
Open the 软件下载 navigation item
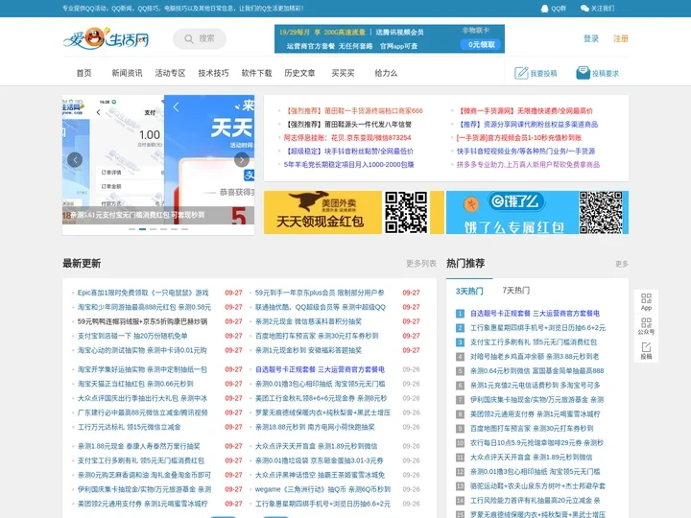(x=256, y=73)
